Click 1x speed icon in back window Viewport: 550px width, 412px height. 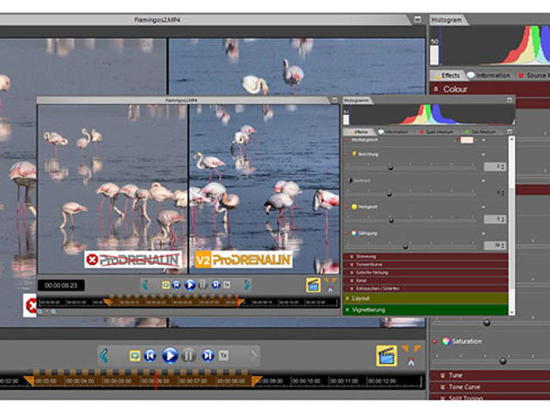[x=224, y=356]
